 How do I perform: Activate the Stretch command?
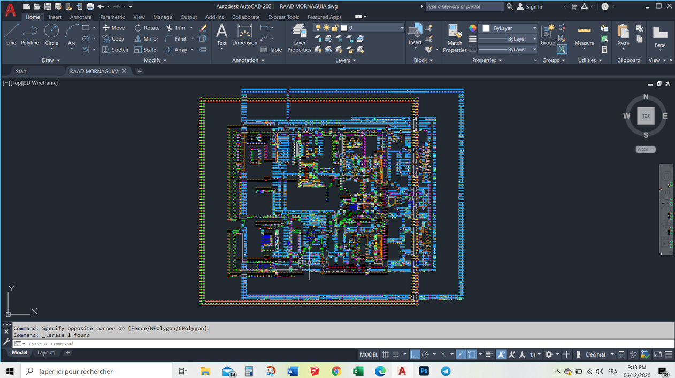pyautogui.click(x=115, y=50)
